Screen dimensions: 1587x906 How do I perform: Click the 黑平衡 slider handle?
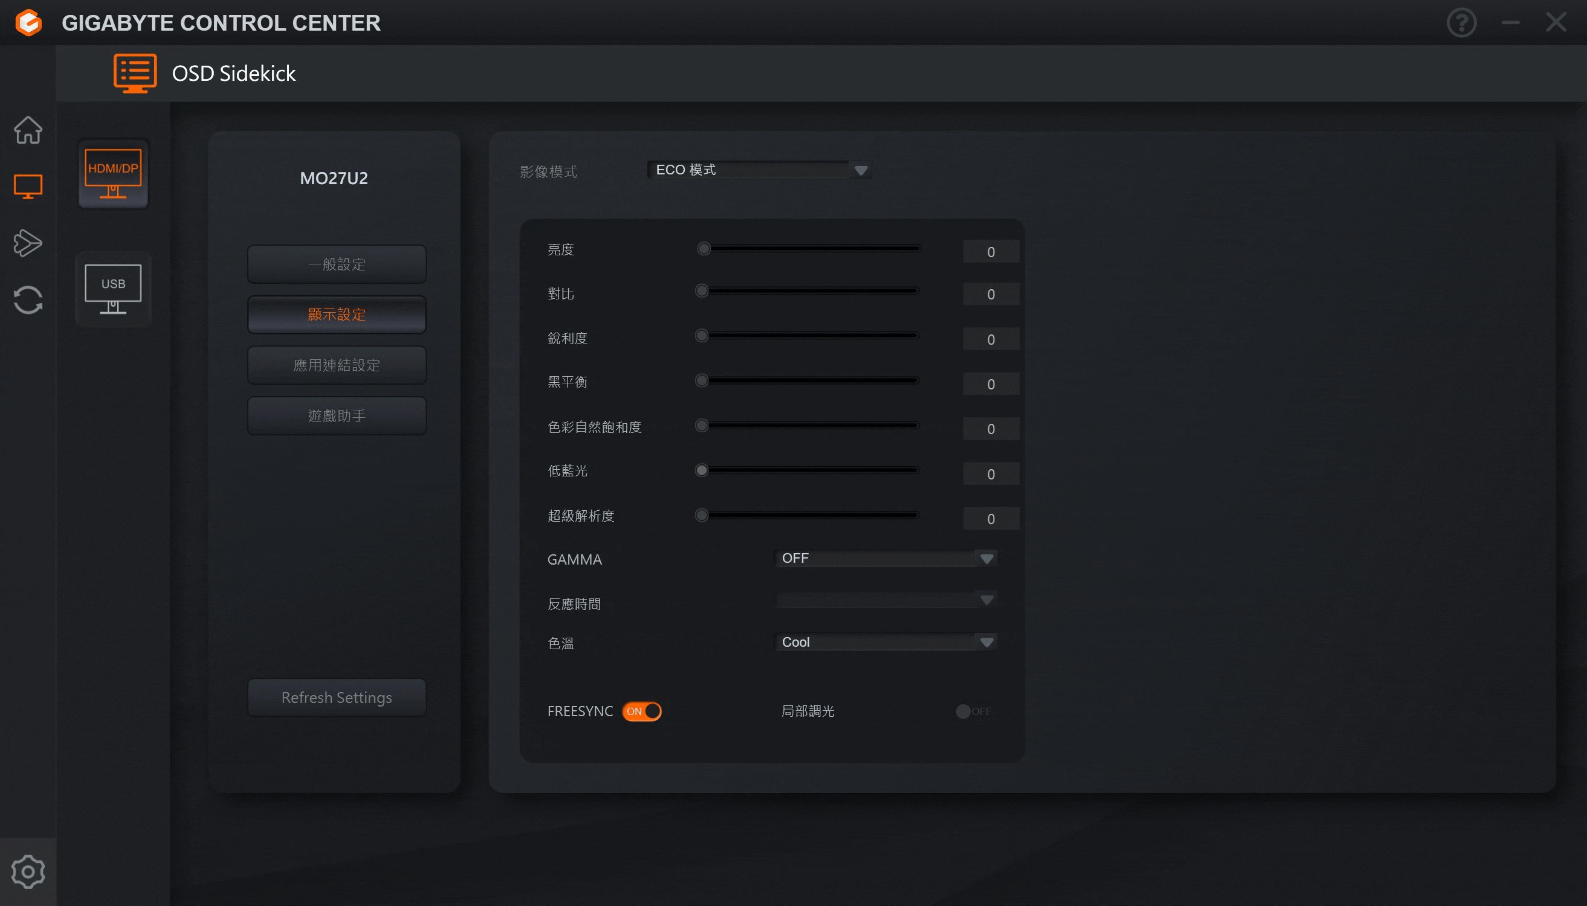click(702, 380)
